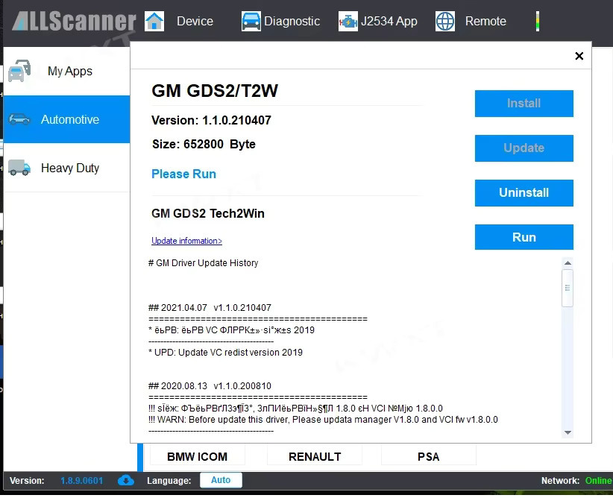This screenshot has height=498, width=613.
Task: Click the Size: 652800 Byte text
Action: (204, 144)
